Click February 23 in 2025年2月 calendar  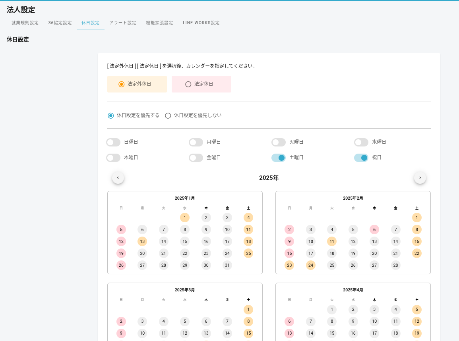[290, 265]
